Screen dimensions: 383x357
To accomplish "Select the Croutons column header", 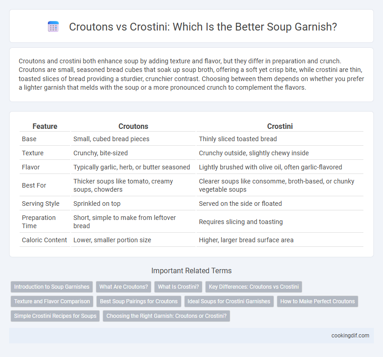I will point(133,126).
